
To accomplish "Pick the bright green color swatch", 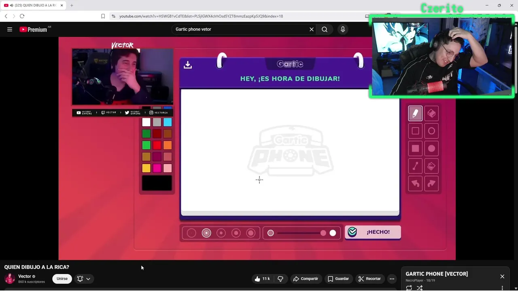I will click(x=146, y=145).
